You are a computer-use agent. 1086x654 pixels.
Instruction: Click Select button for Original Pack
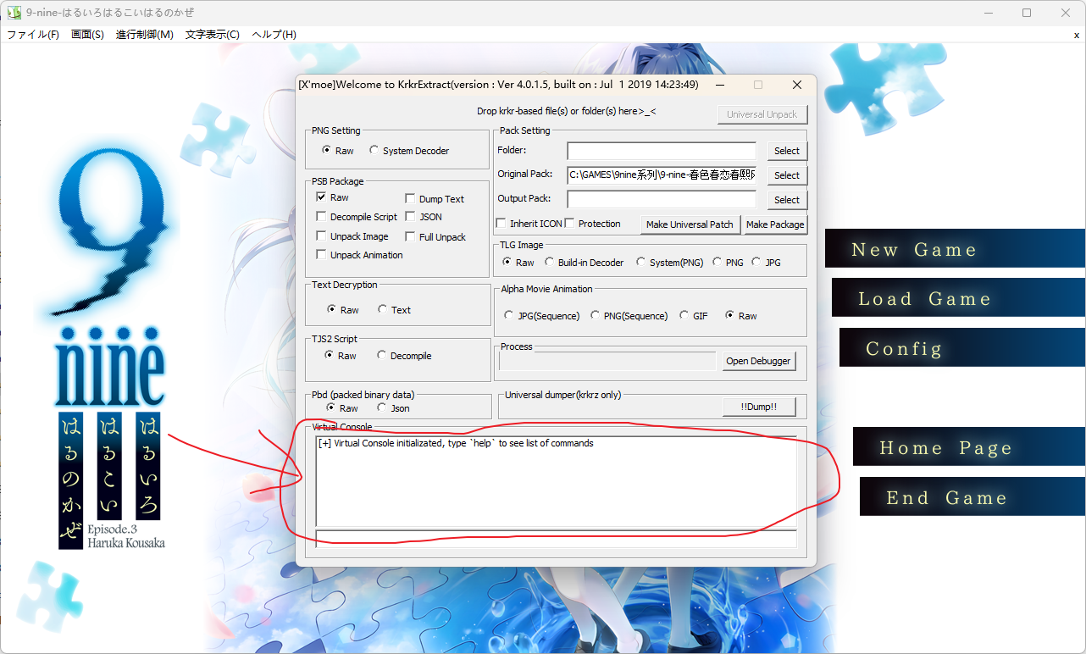(787, 175)
